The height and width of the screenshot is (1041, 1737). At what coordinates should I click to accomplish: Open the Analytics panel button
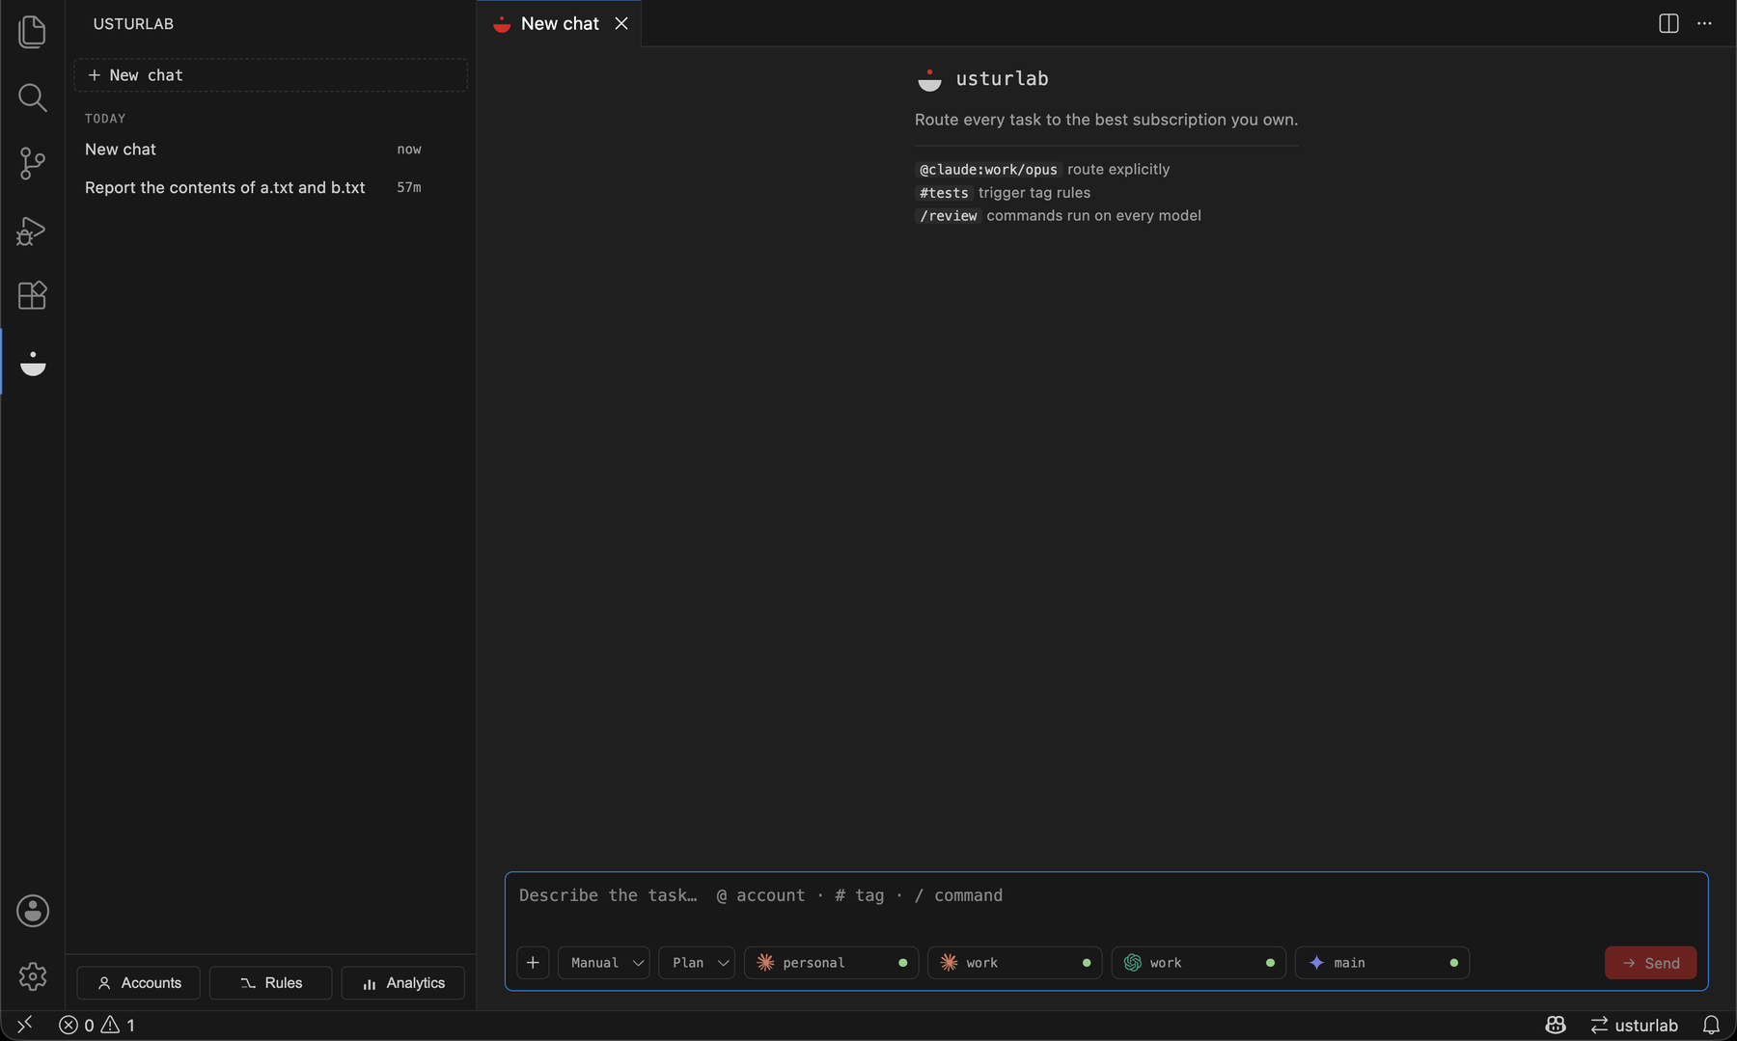click(x=403, y=983)
